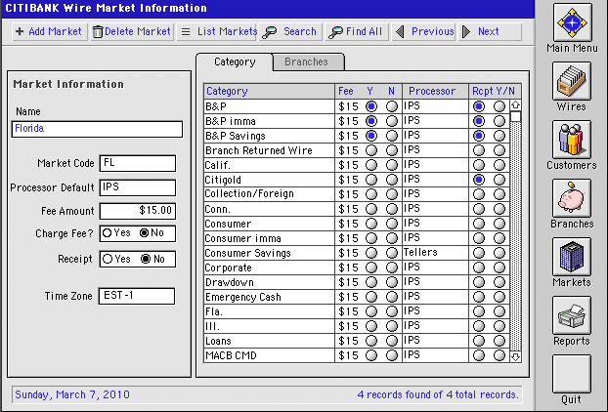Click the Search toolbar button
The height and width of the screenshot is (412, 608).
290,32
